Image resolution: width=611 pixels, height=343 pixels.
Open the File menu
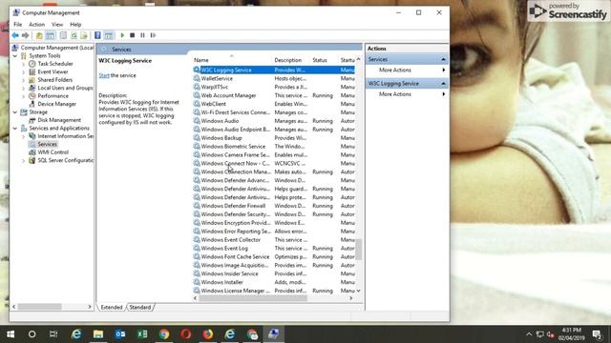[x=18, y=25]
